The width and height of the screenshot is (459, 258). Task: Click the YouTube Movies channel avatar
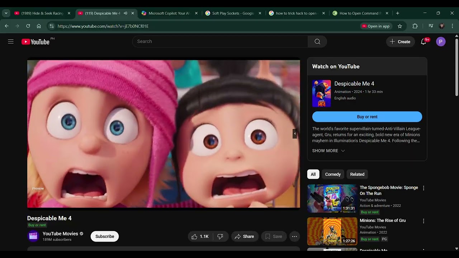(x=33, y=236)
